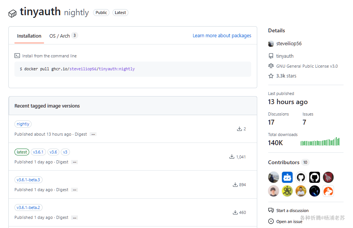The image size is (353, 228).
Task: Click the steveiliop56 owner avatar in Details
Action: 271,44
